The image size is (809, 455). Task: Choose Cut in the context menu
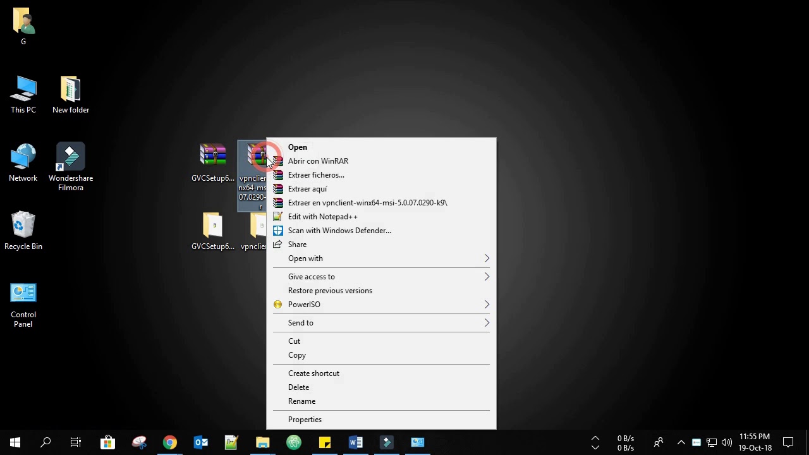(381, 341)
